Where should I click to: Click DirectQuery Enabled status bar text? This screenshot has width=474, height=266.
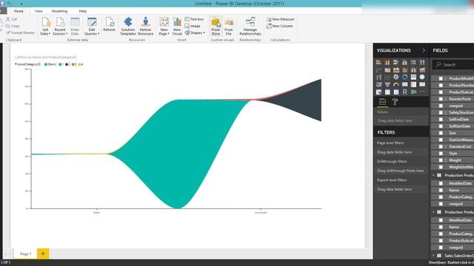click(451, 263)
